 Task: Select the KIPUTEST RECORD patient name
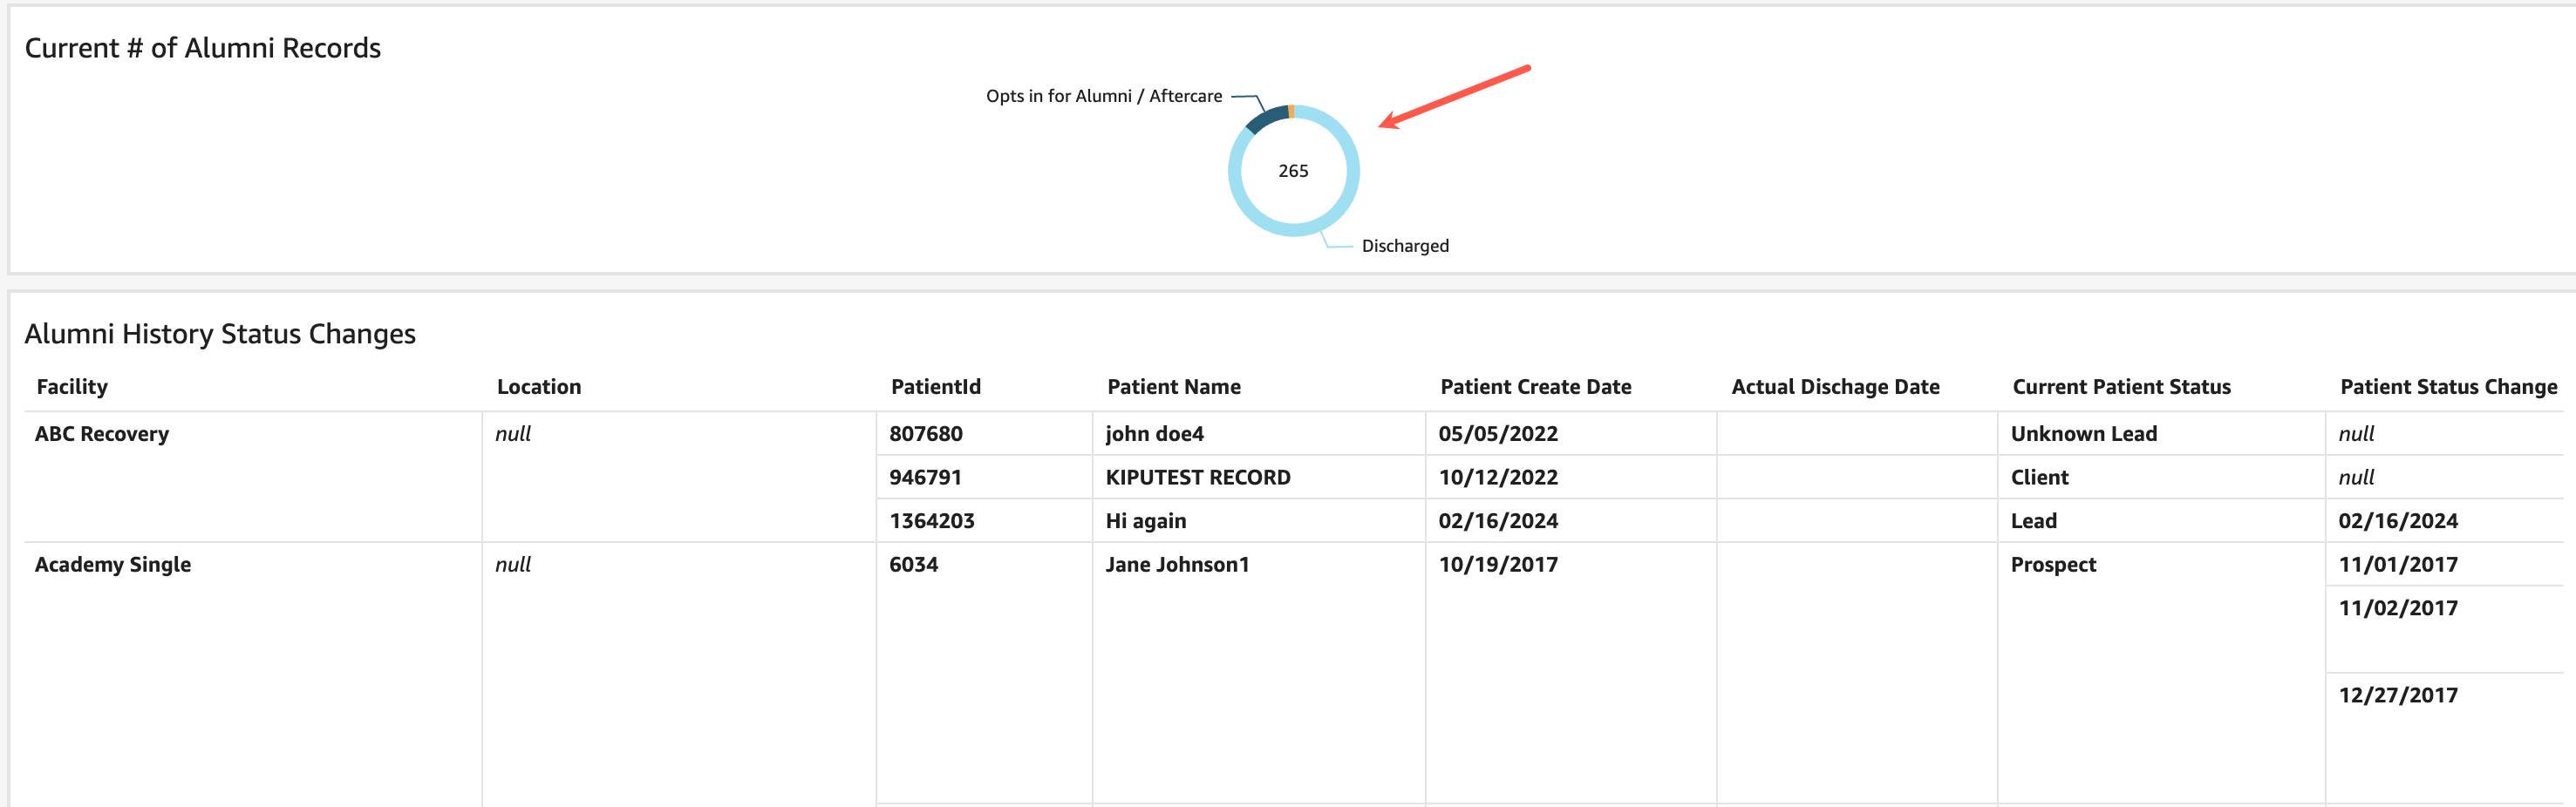tap(1197, 478)
